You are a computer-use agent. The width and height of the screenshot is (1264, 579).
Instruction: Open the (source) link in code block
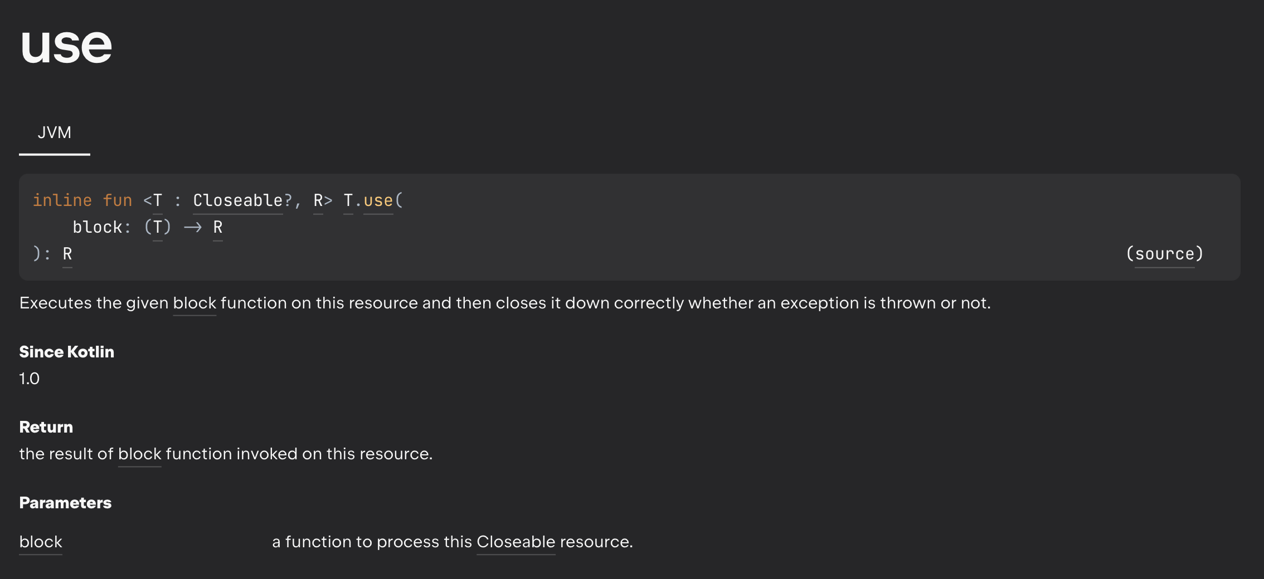click(x=1164, y=254)
